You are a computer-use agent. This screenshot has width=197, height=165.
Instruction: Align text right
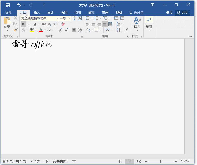(99, 24)
